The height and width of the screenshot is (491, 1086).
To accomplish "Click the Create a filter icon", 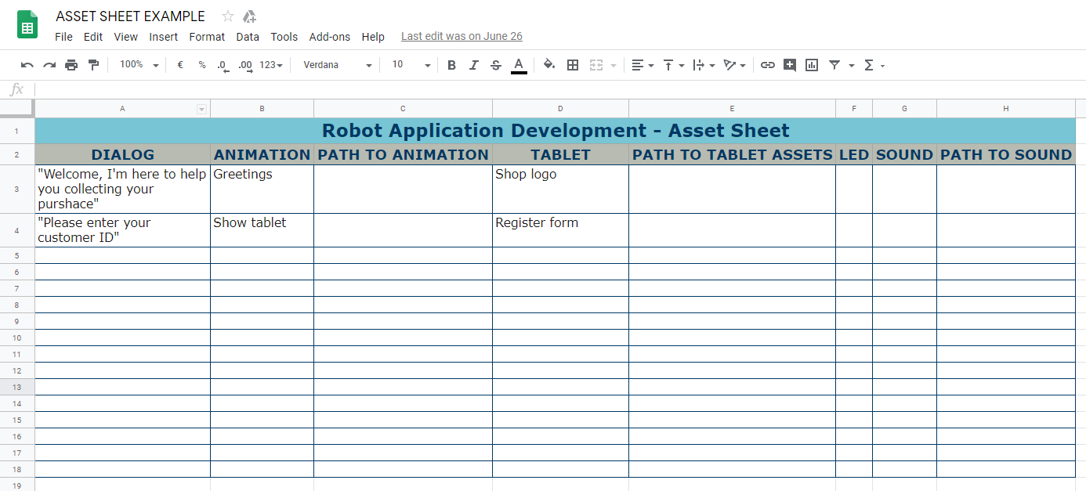I will [834, 65].
